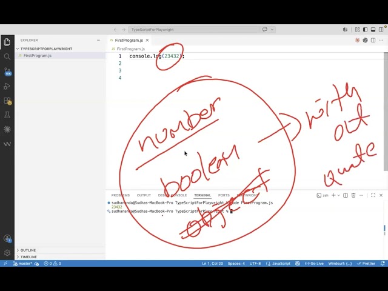Toggle the bottom Panel visibility
The height and width of the screenshot is (291, 388).
[x=373, y=30]
